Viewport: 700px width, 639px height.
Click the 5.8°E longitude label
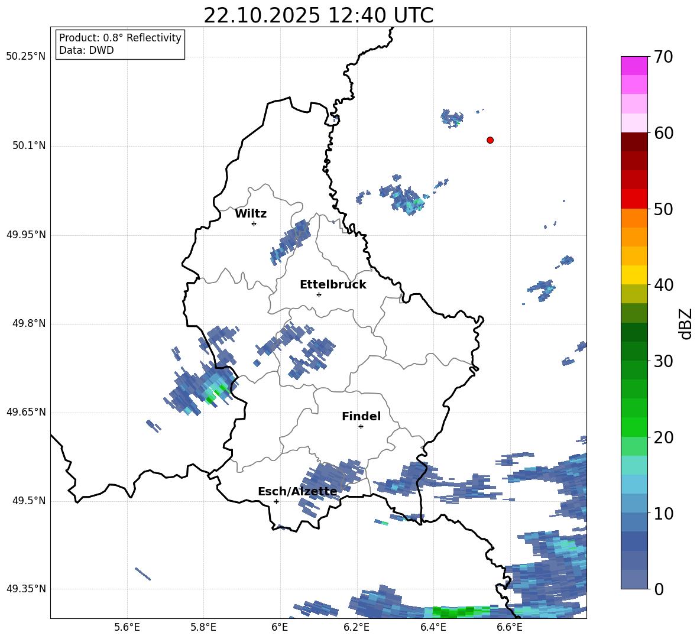(x=203, y=627)
